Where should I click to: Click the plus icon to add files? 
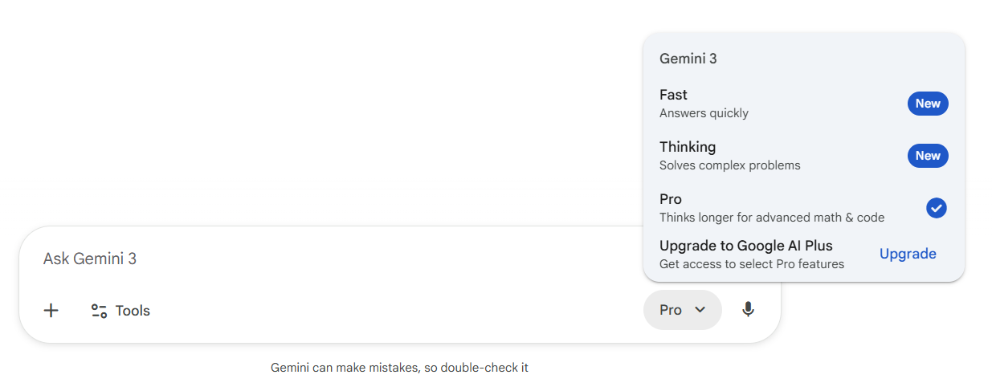click(51, 311)
